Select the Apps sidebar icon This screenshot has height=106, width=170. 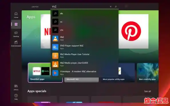coord(16,24)
